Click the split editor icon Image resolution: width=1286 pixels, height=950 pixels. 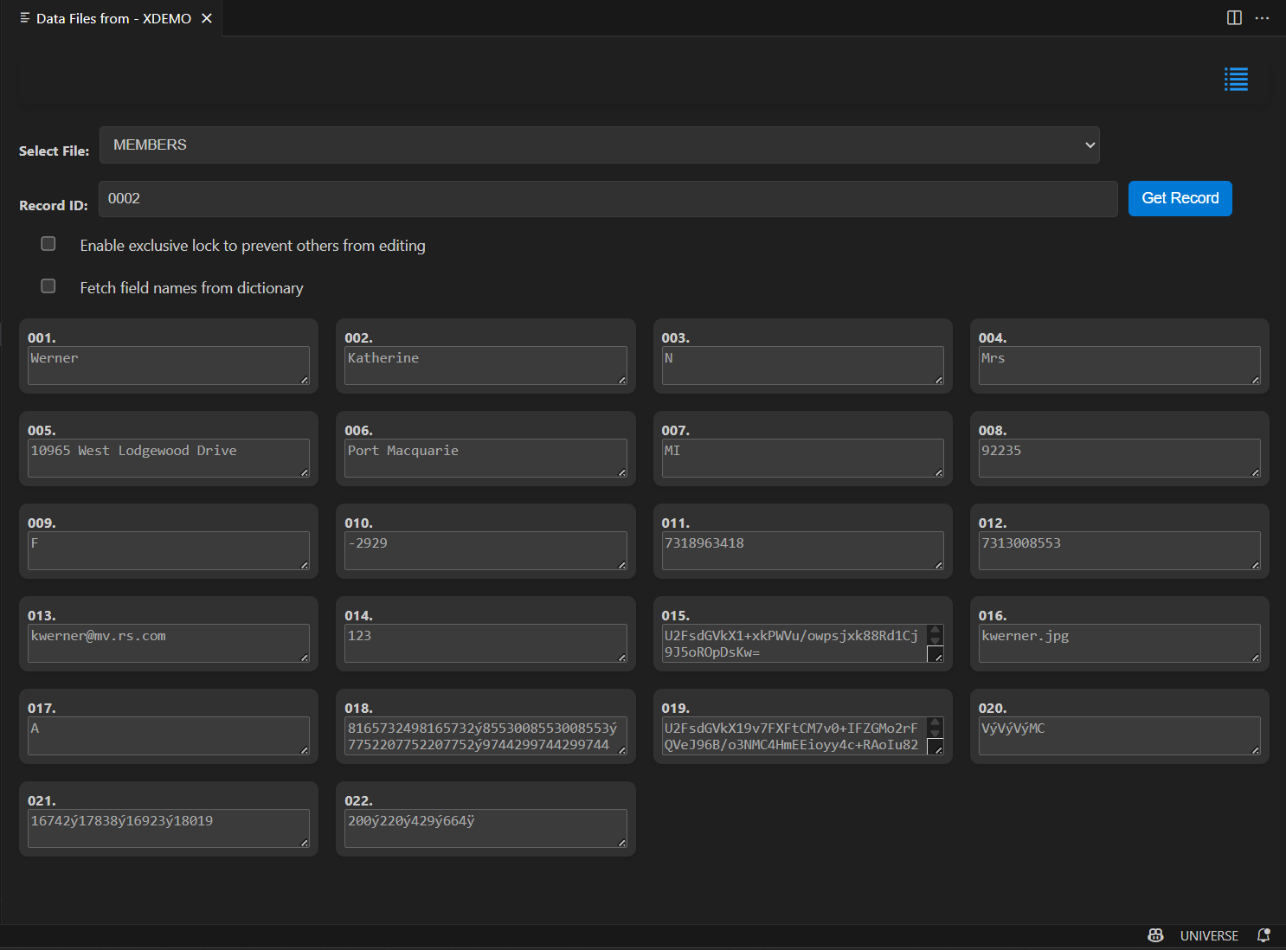pyautogui.click(x=1234, y=18)
